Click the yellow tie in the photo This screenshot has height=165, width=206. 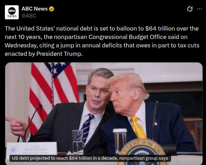[x=138, y=127]
